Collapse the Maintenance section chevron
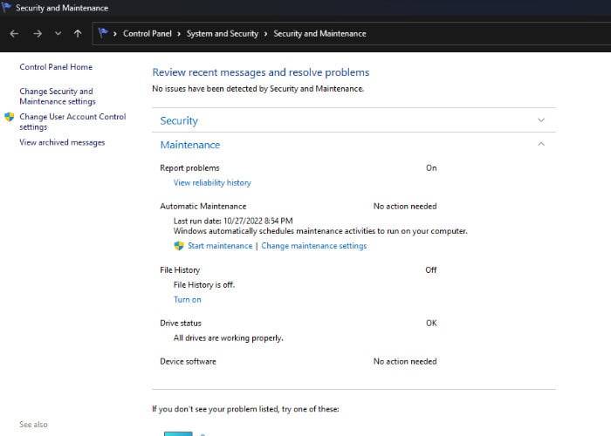611x436 pixels. (x=541, y=144)
